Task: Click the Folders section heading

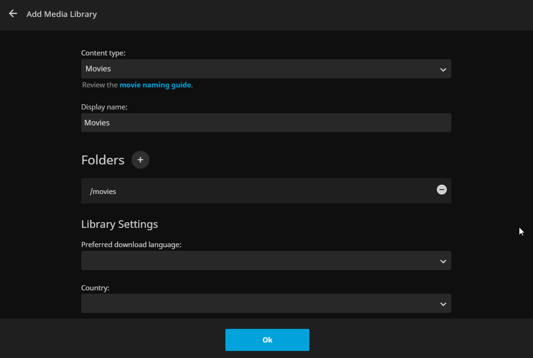Action: 102,160
